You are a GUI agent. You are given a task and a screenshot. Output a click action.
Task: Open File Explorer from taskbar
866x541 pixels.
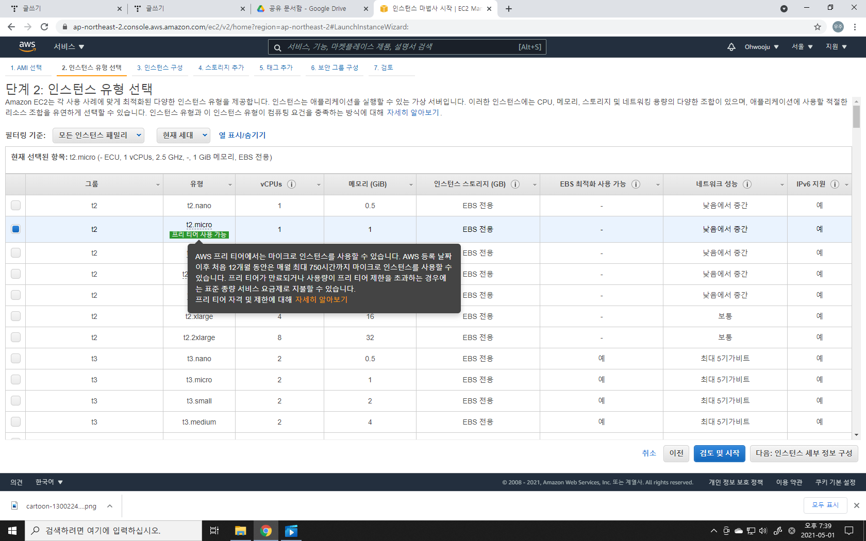[x=240, y=531]
